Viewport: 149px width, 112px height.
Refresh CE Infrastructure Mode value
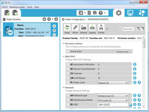click(135, 100)
